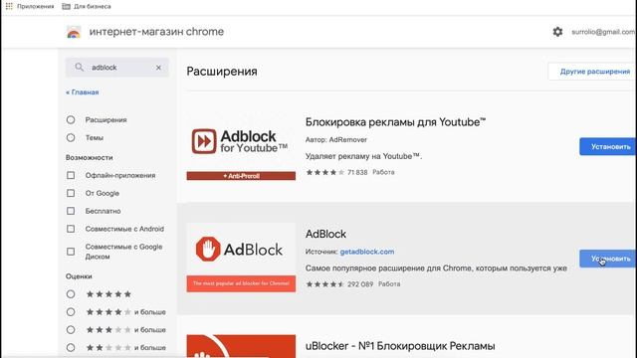Open the AdBlock extension title

point(325,234)
